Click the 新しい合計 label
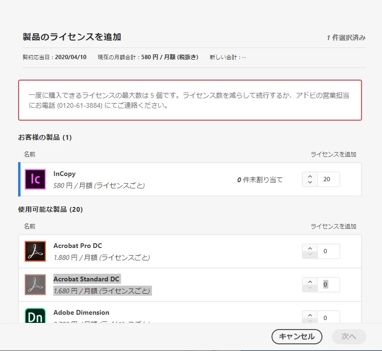The height and width of the screenshot is (351, 382). point(223,57)
